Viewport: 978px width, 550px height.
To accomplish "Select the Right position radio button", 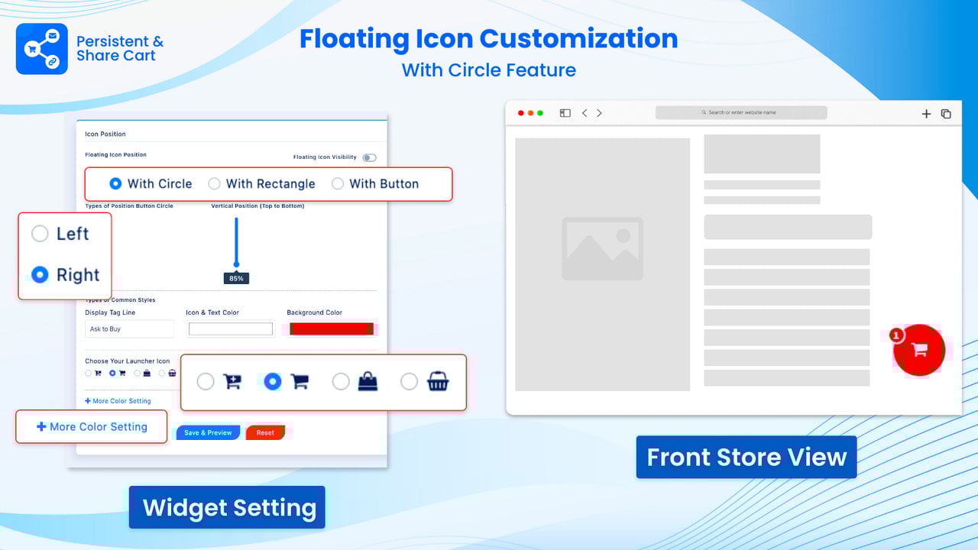I will [40, 274].
